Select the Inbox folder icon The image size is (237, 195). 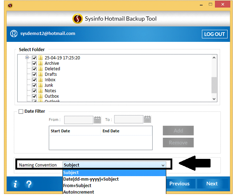[40, 80]
